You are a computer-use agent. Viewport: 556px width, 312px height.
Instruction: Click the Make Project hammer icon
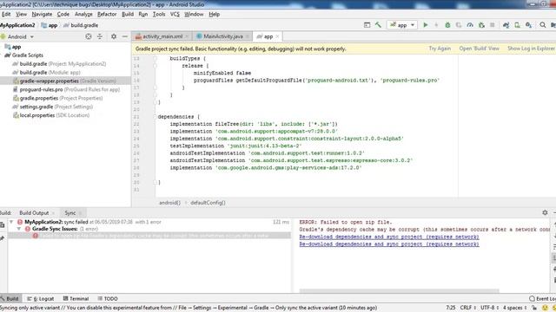pyautogui.click(x=378, y=25)
